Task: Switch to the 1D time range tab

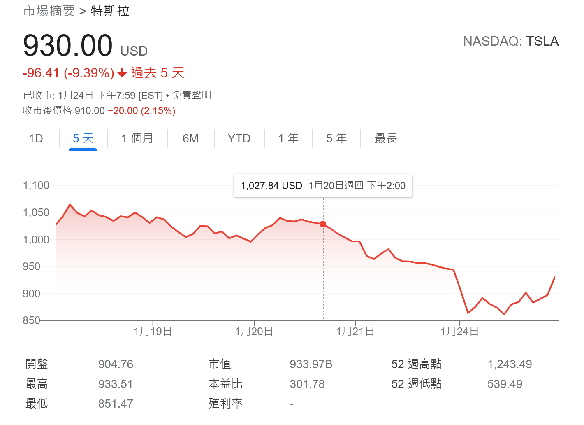Action: pos(36,139)
